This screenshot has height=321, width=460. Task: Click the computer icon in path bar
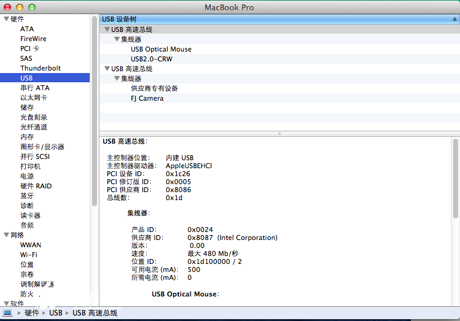[8, 313]
